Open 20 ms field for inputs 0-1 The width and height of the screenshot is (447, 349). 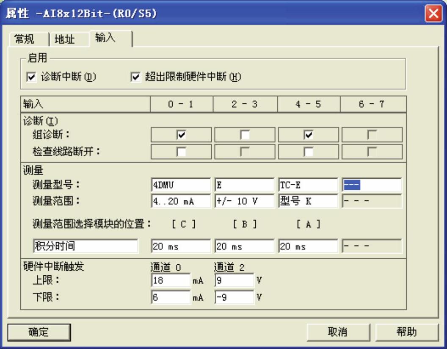pyautogui.click(x=181, y=246)
